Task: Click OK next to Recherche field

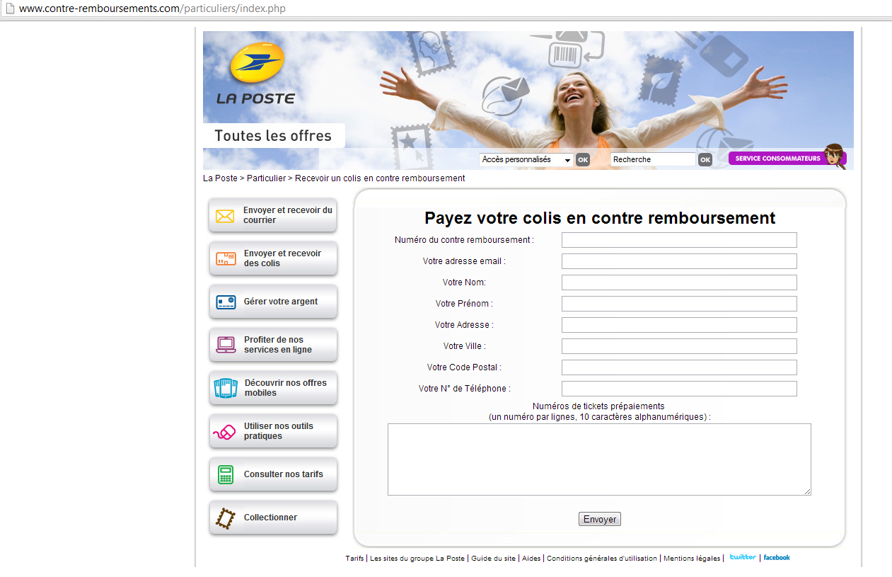Action: point(705,160)
